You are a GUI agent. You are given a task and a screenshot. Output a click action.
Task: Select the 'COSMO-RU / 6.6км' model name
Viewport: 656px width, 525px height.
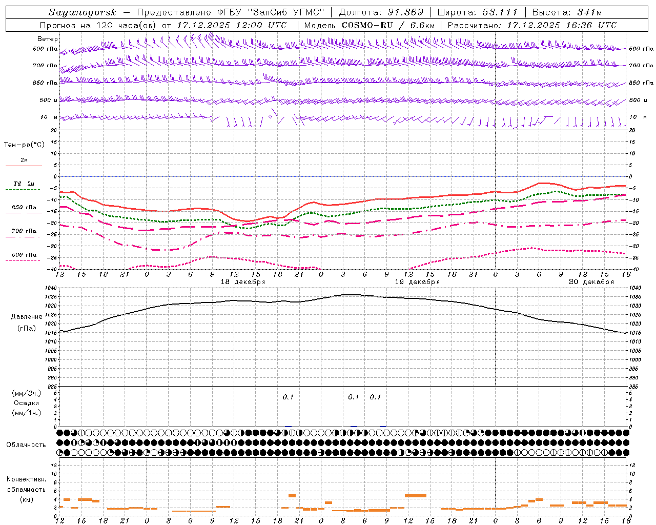[388, 25]
